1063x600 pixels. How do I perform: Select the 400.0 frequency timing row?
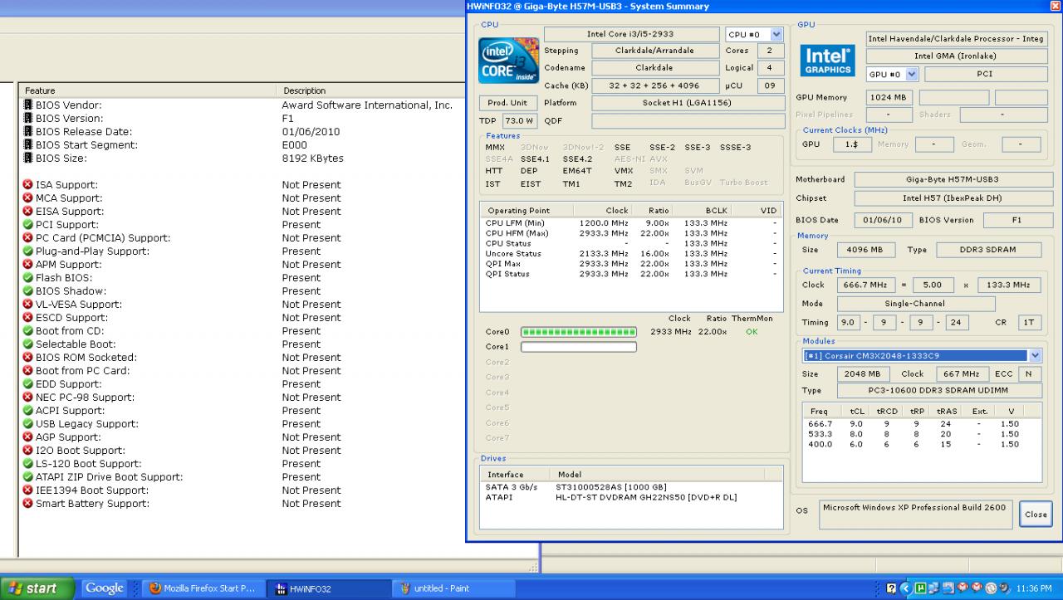[x=922, y=444]
